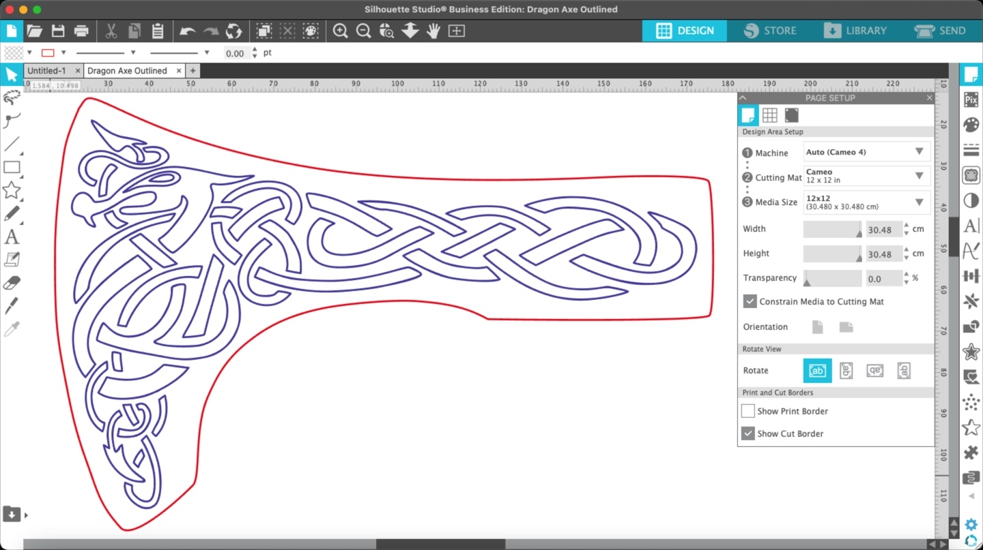Click the Print icon in toolbar
Image resolution: width=983 pixels, height=550 pixels.
coord(81,31)
